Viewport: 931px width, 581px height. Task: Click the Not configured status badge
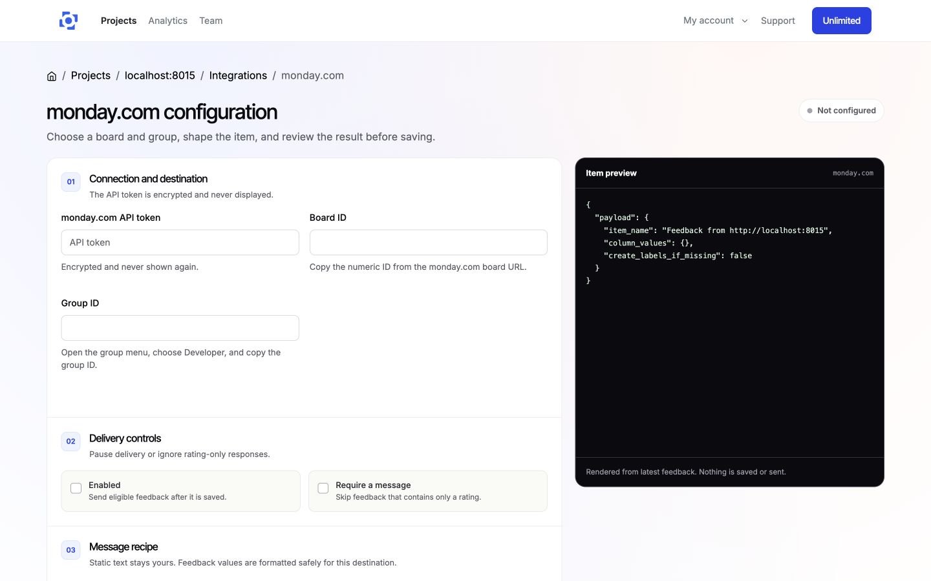point(841,110)
